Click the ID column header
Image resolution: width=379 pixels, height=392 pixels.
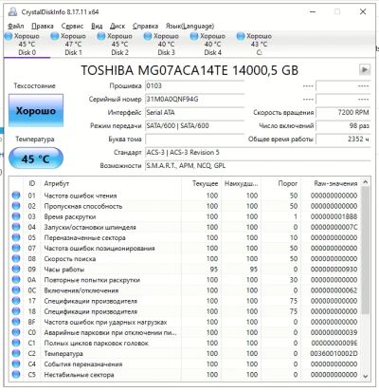point(32,183)
